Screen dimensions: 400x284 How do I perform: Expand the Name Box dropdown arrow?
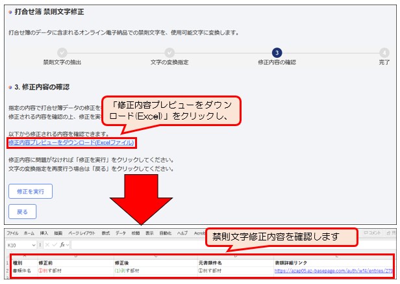tap(34, 245)
